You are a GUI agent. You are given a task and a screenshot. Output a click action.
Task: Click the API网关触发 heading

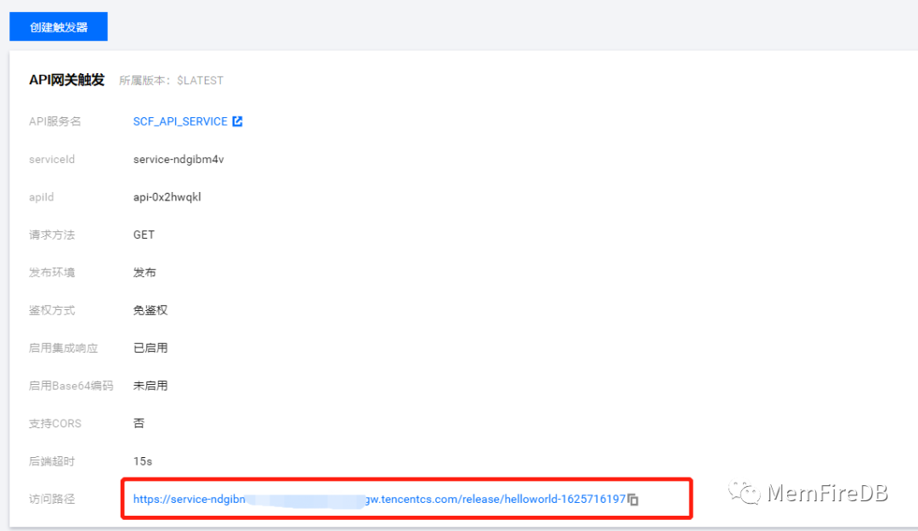(x=67, y=80)
